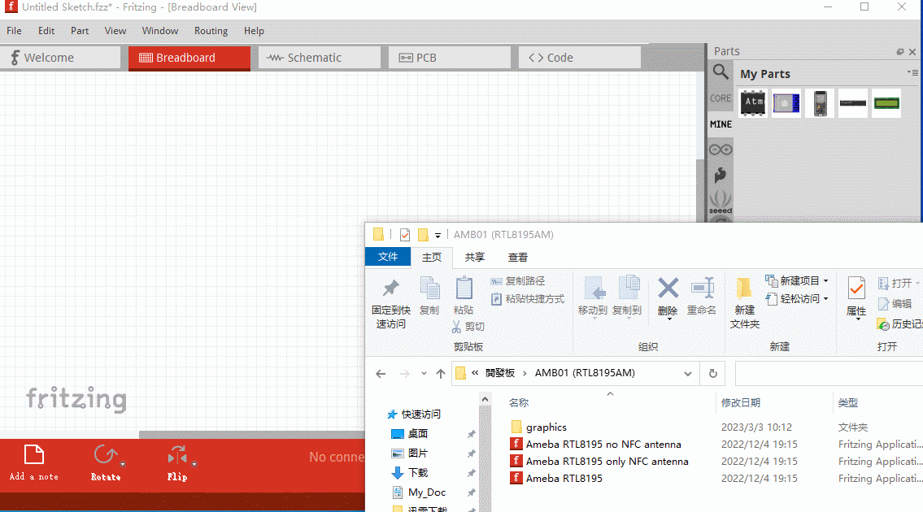Screen dimensions: 923x512
Task: Click 開發板 in address path
Action: [500, 373]
